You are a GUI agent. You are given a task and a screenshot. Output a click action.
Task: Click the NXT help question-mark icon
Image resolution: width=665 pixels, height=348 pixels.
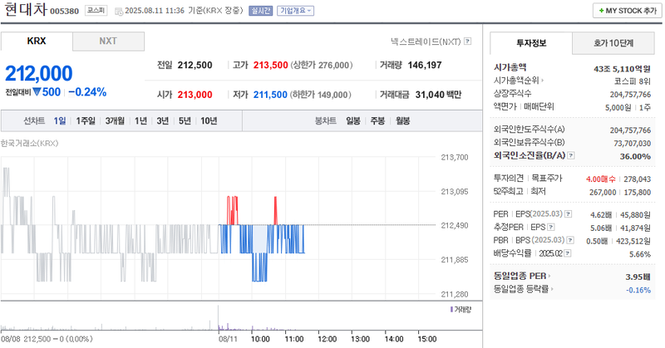[467, 42]
